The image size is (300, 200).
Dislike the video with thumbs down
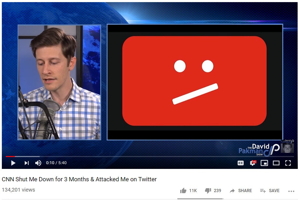(208, 191)
